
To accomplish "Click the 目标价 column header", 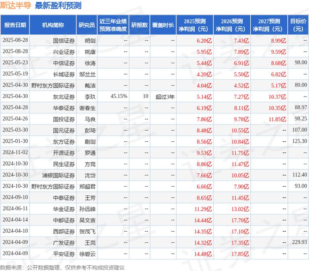I will (298, 25).
